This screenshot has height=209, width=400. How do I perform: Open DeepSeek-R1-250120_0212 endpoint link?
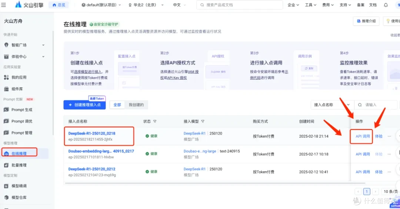(91, 169)
